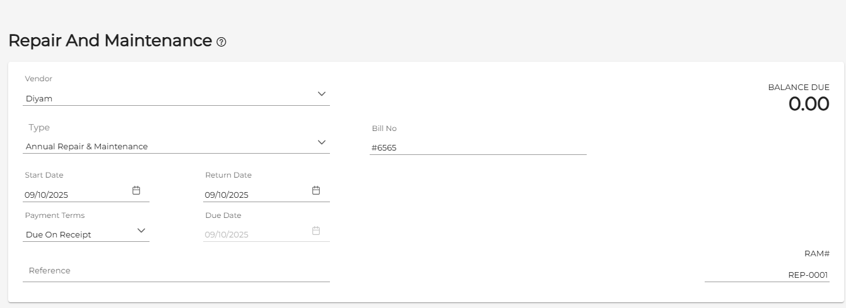Click the Bill No label
Screen dimensions: 846x308
click(x=384, y=128)
